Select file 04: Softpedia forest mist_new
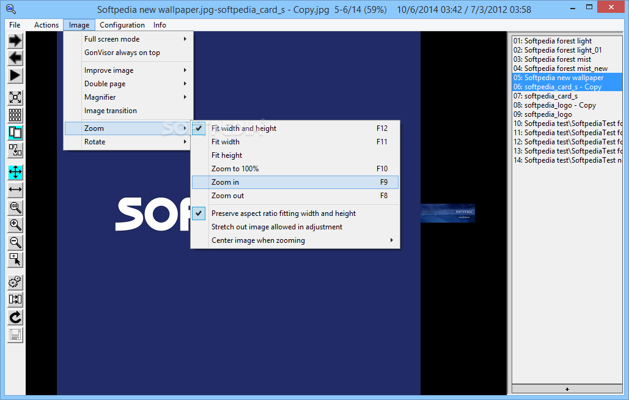 (567, 69)
